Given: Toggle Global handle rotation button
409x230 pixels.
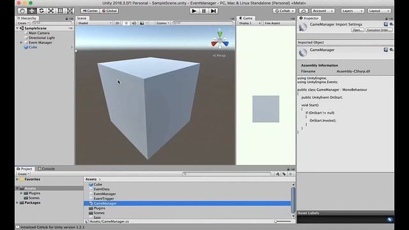Looking at the screenshot, I should tap(109, 11).
